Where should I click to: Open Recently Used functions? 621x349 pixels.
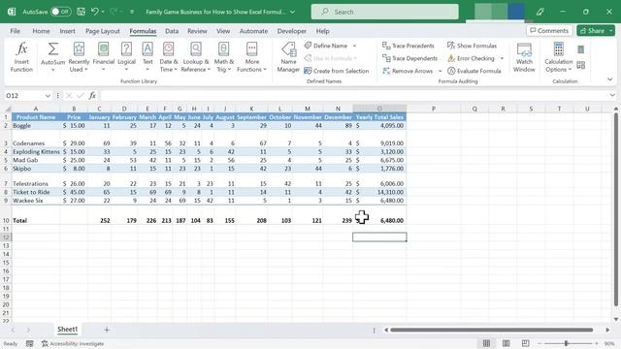[79, 57]
